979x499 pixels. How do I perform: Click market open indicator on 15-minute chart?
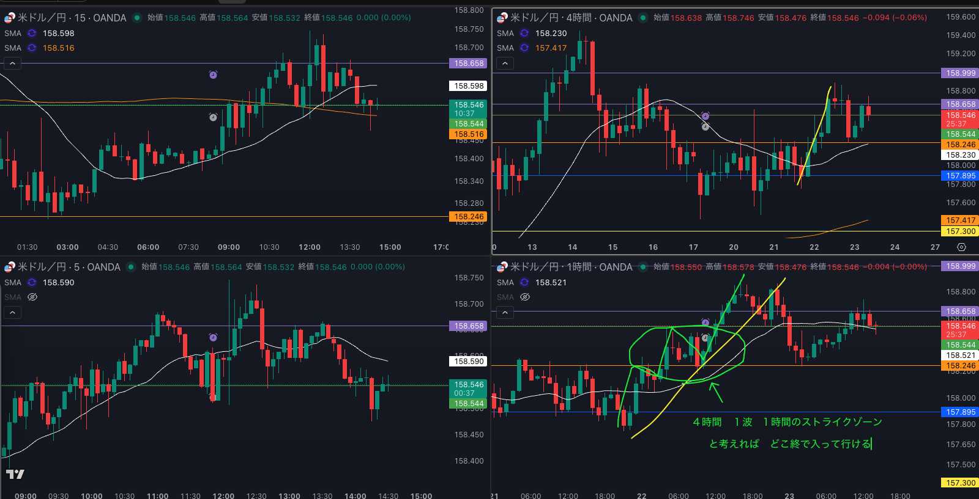click(137, 18)
